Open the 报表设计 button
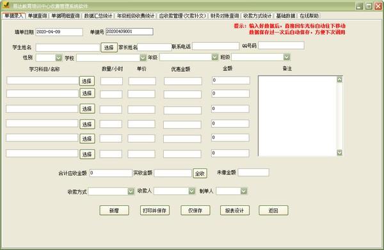Image resolution: width=384 pixels, height=250 pixels. coord(235,210)
